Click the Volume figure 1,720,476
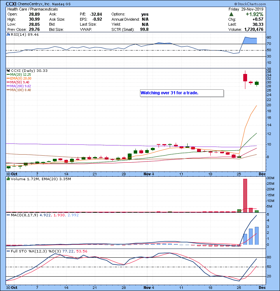 point(254,29)
